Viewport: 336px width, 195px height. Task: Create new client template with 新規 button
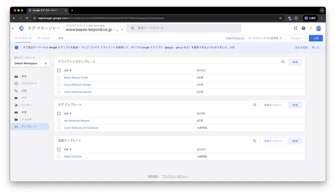295,62
